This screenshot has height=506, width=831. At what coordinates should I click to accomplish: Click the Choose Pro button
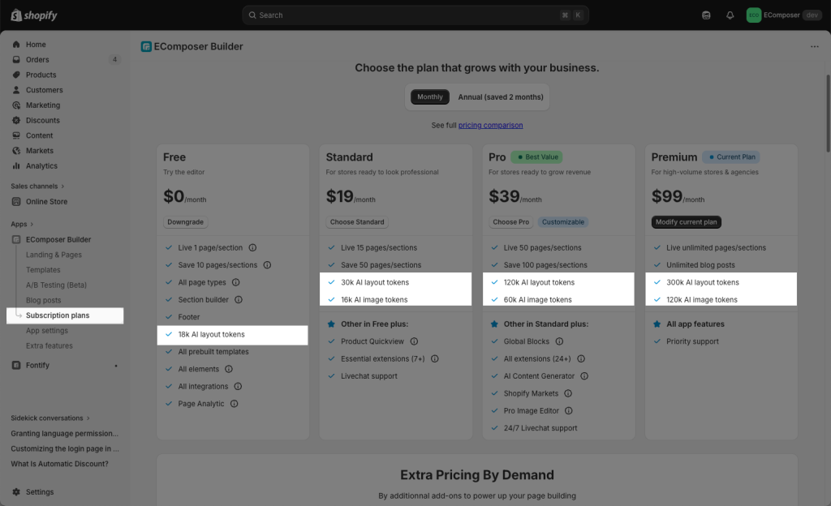(x=511, y=222)
